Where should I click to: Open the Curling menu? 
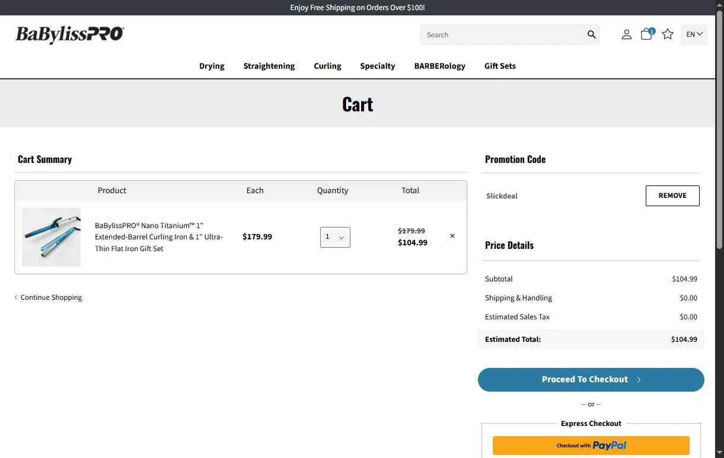[x=327, y=66]
